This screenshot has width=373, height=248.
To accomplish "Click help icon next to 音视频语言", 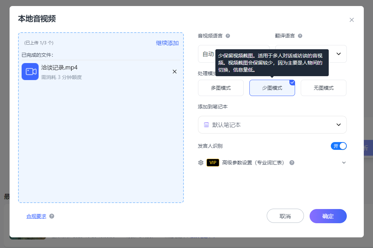I will point(228,36).
